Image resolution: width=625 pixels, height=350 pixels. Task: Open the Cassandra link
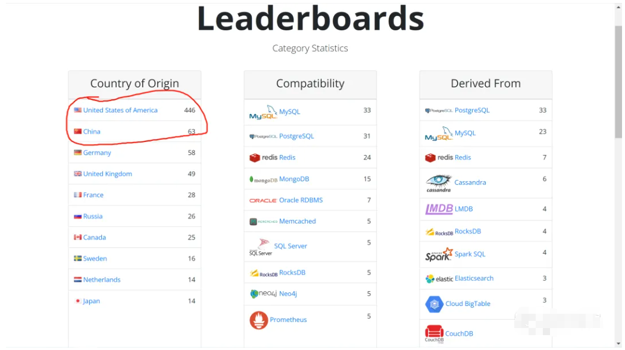[x=470, y=182]
